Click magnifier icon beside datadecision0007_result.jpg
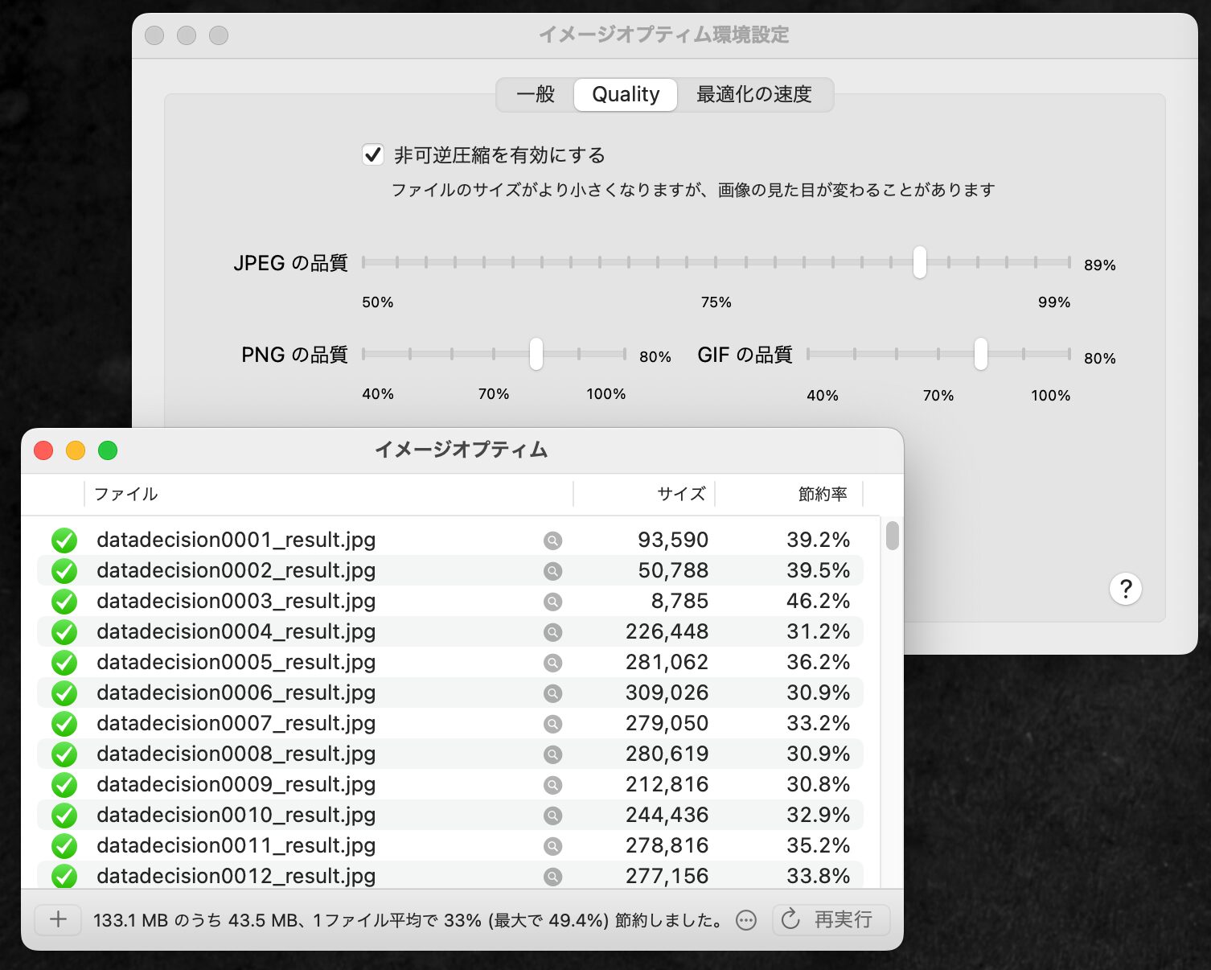This screenshot has width=1211, height=970. (552, 724)
